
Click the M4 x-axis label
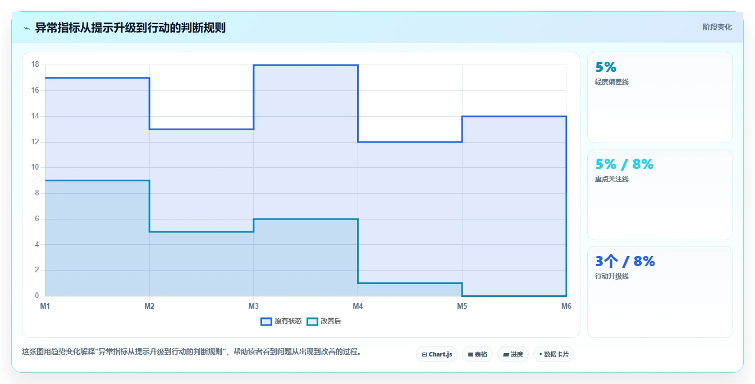358,306
